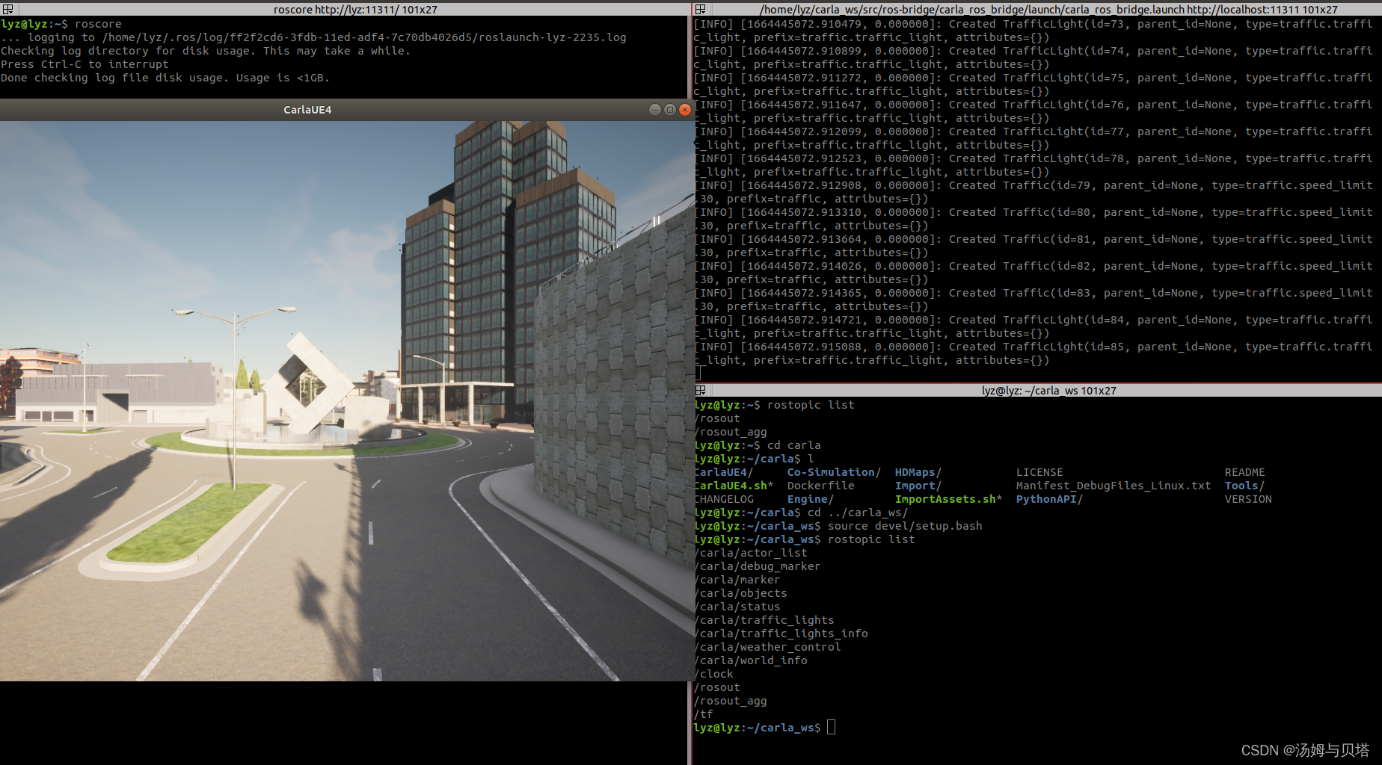
Task: Click the /carla/weather_control topic line
Action: point(768,647)
